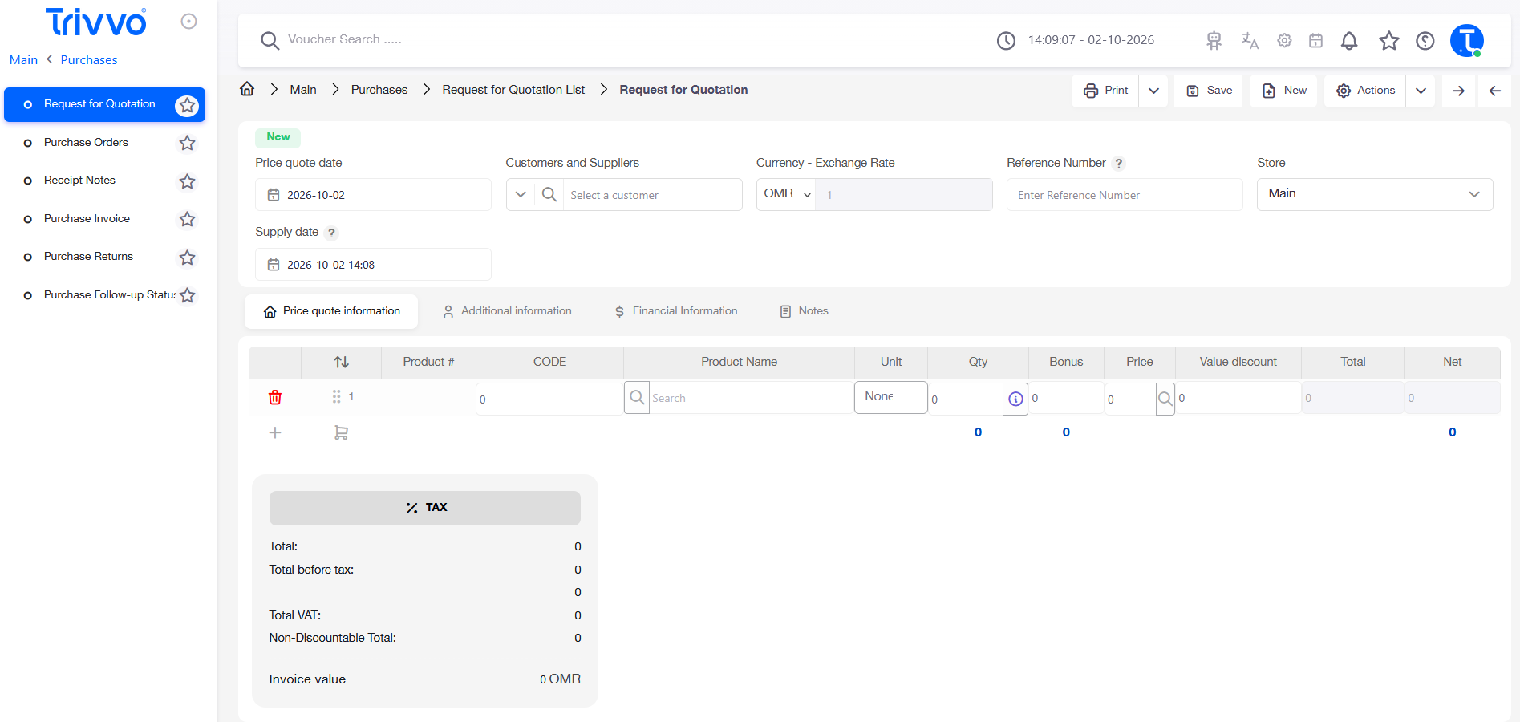
Task: Toggle favorite star for Receipt Notes
Action: click(x=187, y=181)
